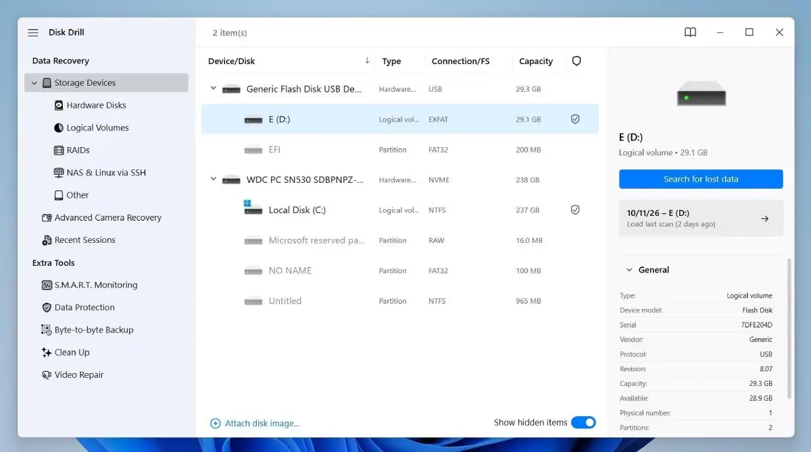This screenshot has height=452, width=811.
Task: Collapse the General details section
Action: coord(629,270)
